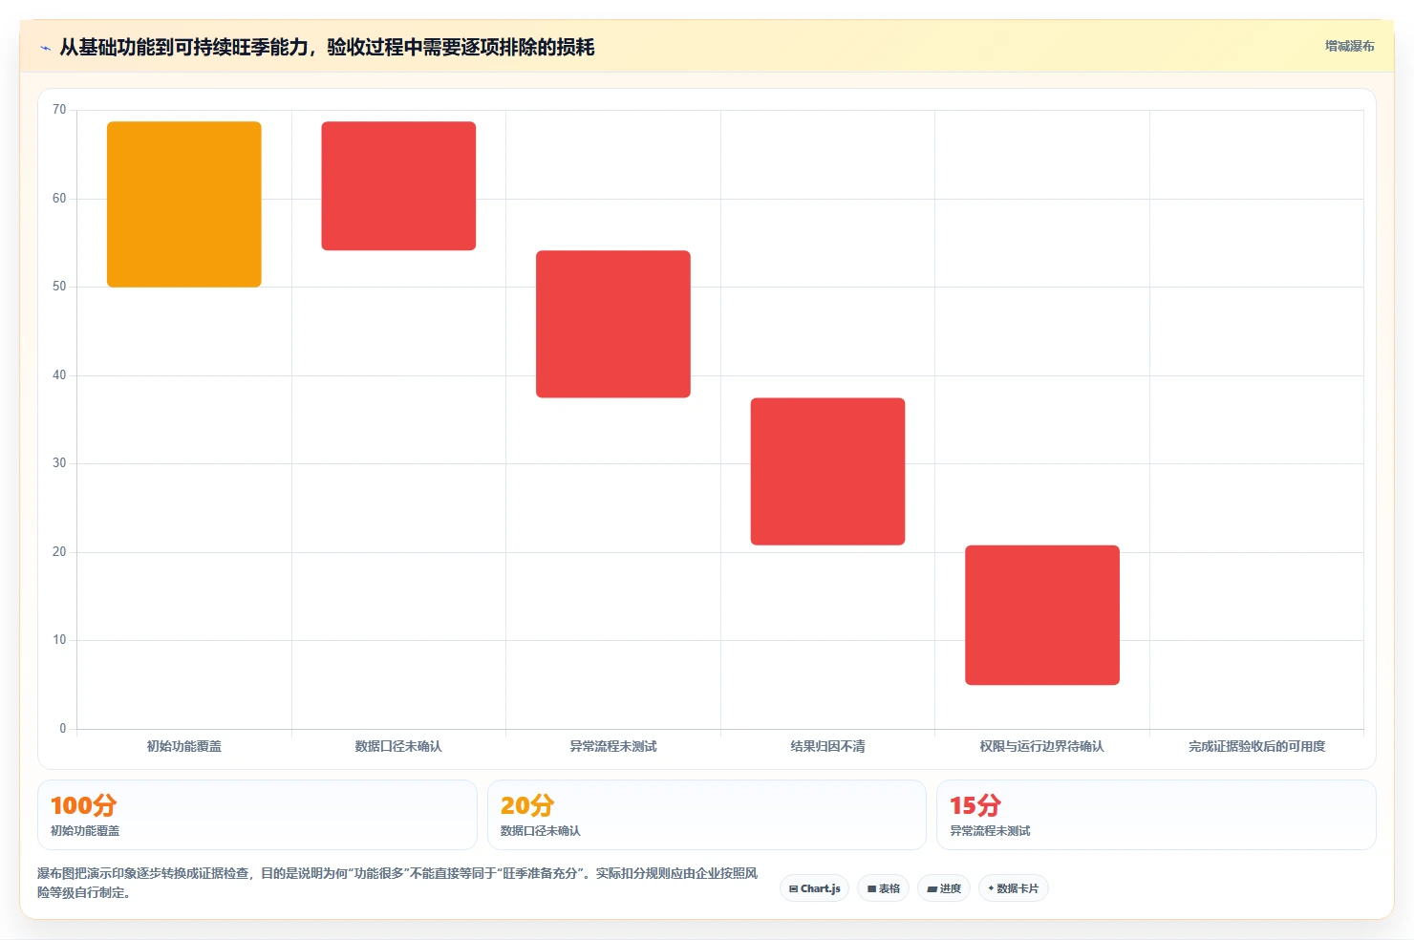Click the y-axis value 20

(x=59, y=552)
